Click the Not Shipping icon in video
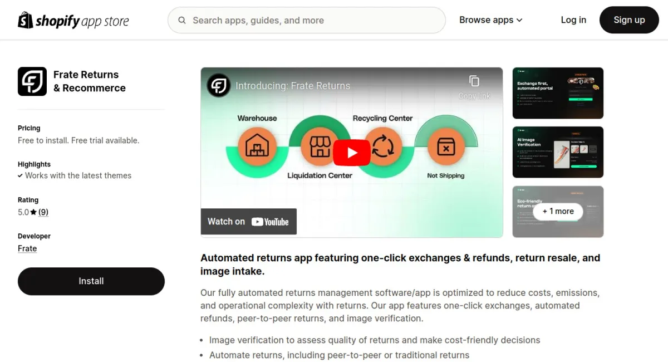 tap(445, 147)
